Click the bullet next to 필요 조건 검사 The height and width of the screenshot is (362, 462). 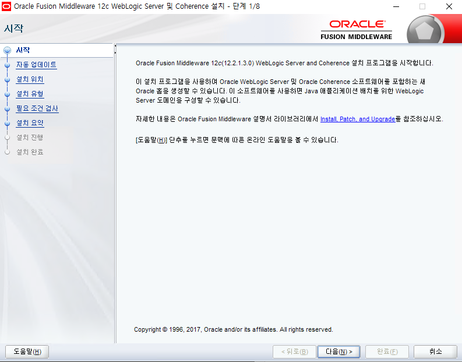coord(8,109)
